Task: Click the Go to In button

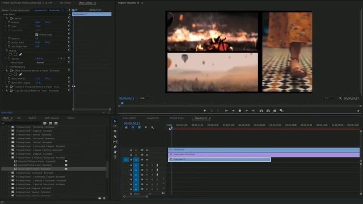Action: (x=226, y=111)
